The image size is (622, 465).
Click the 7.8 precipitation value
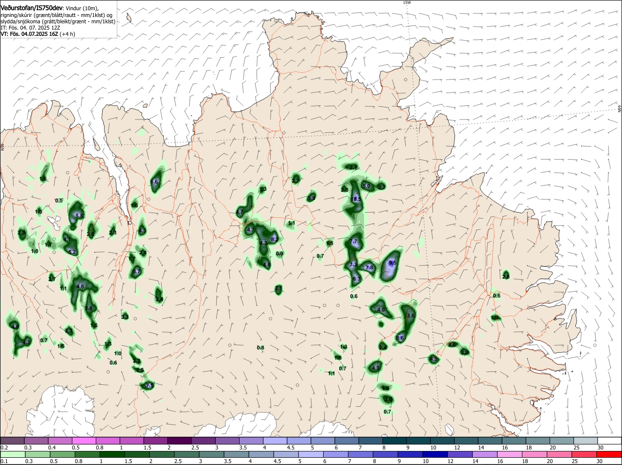coord(369,267)
